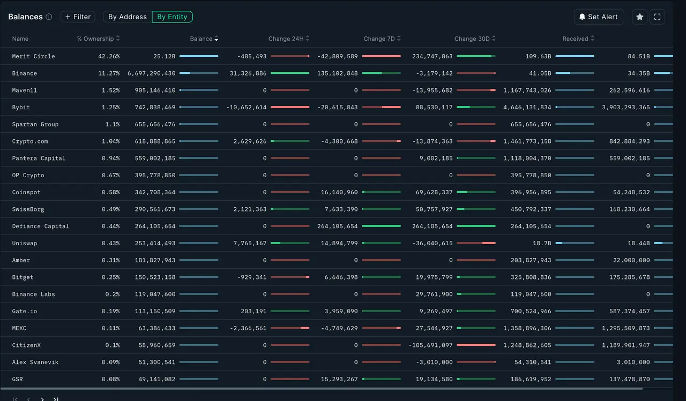Sort by Change 30D column
Screen dimensions: 686x401
475,39
